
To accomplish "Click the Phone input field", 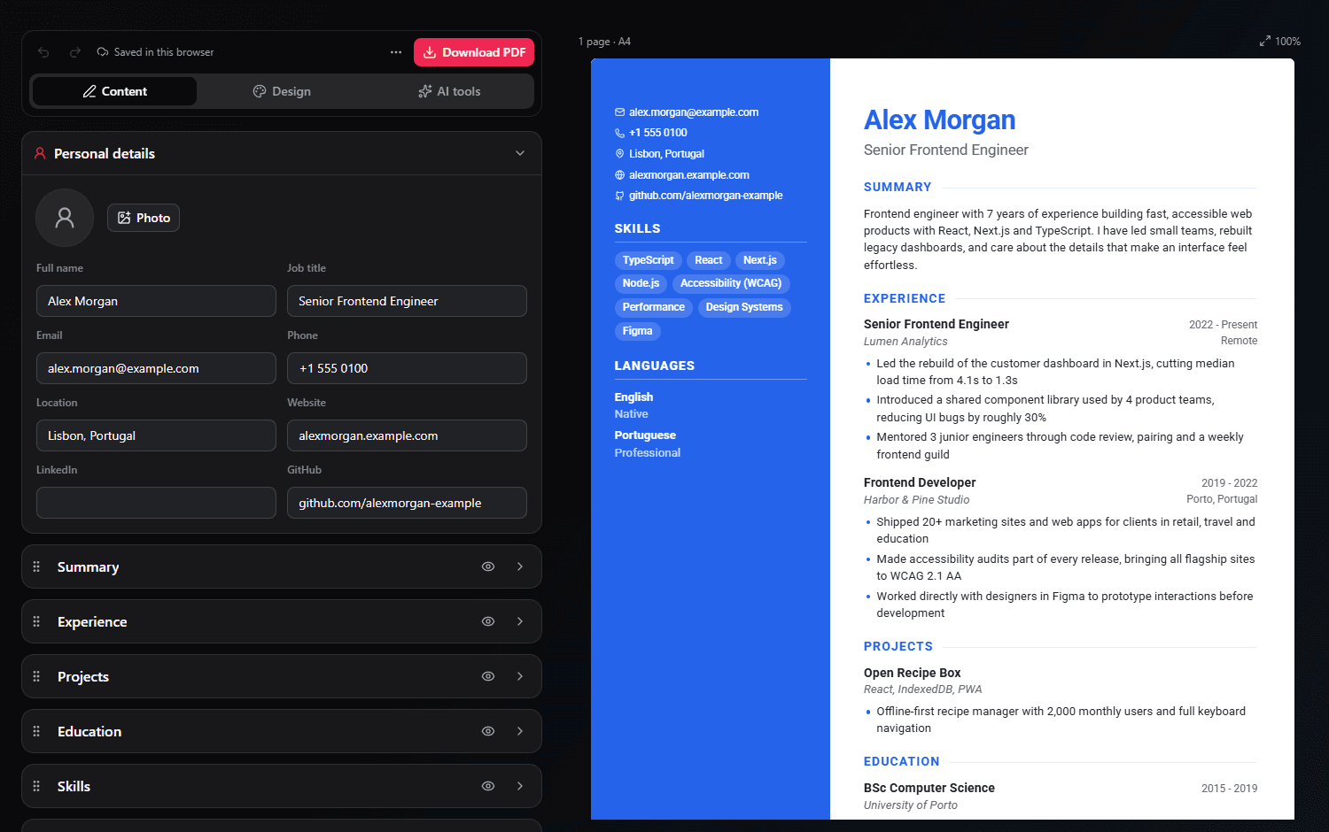I will tap(407, 368).
